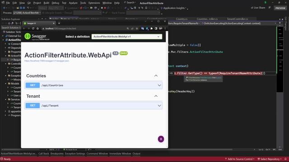This screenshot has height=162, width=289.
Task: Open the Git menu
Action: pyautogui.click(x=29, y=3)
